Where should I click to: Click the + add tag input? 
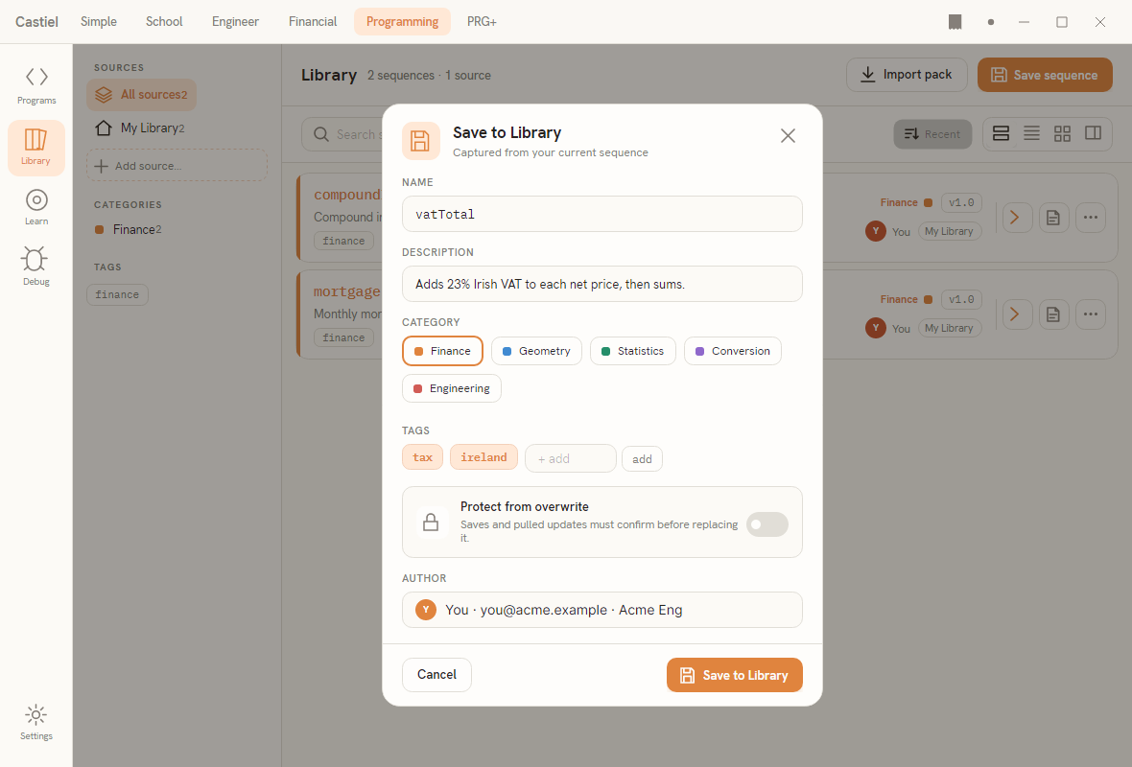click(571, 459)
